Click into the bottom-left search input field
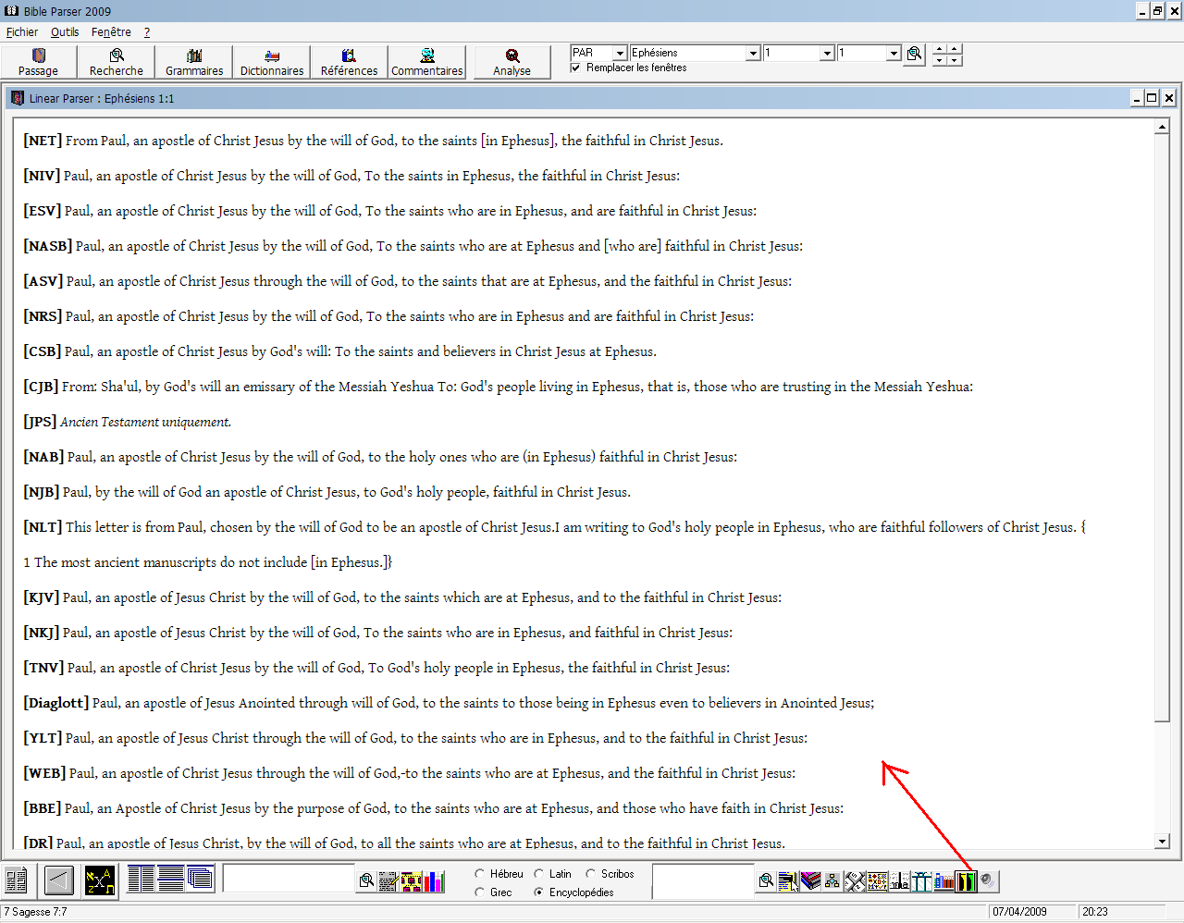The image size is (1184, 923). tap(289, 879)
